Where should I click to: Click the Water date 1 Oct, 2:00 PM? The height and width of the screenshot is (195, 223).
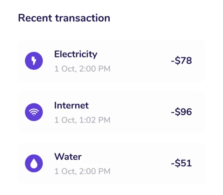click(x=82, y=171)
